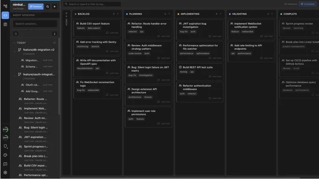Click comment icon on Review: Auth middleware strategy card
This screenshot has width=319, height=179.
[x=159, y=58]
